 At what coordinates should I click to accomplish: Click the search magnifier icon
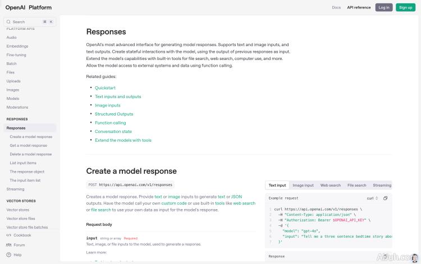click(x=8, y=22)
